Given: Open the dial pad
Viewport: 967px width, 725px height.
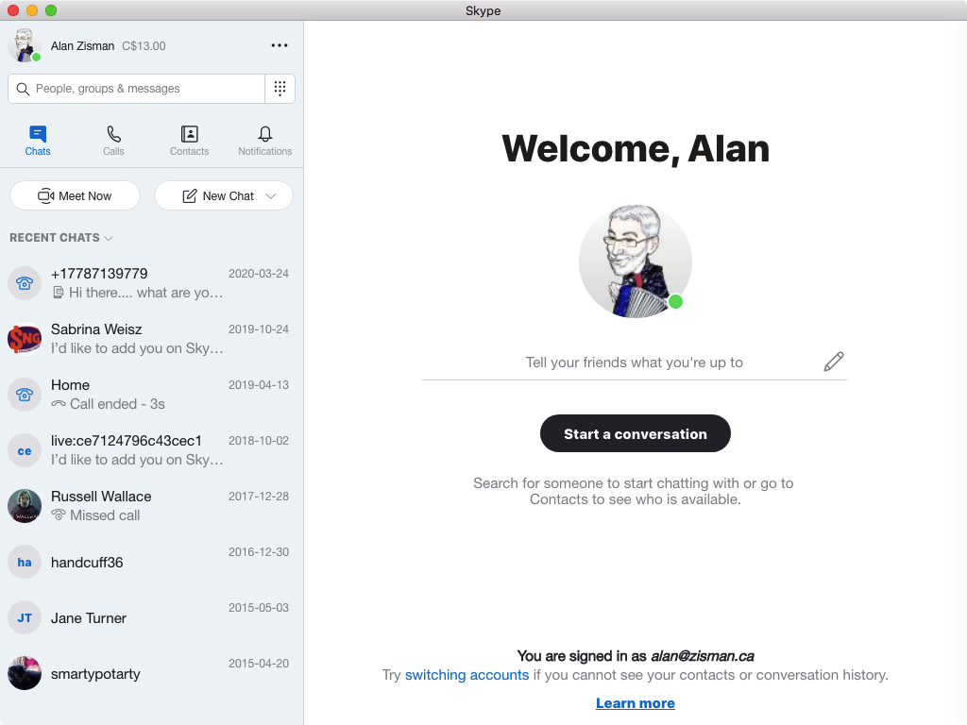Looking at the screenshot, I should 280,88.
